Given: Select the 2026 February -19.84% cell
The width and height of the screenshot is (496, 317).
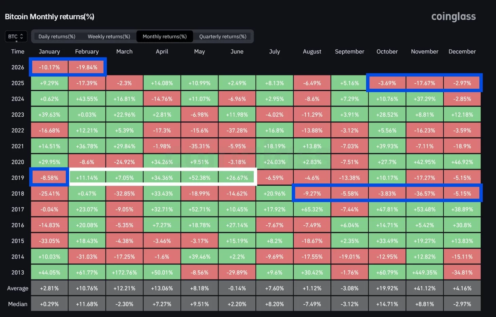Looking at the screenshot, I should tap(87, 67).
